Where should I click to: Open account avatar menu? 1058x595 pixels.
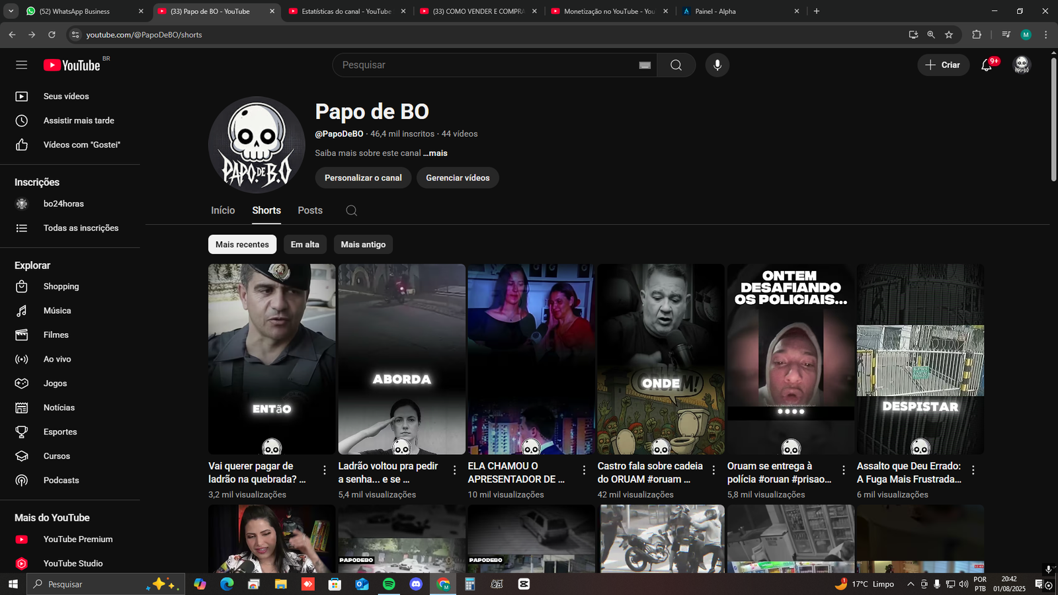pyautogui.click(x=1022, y=65)
